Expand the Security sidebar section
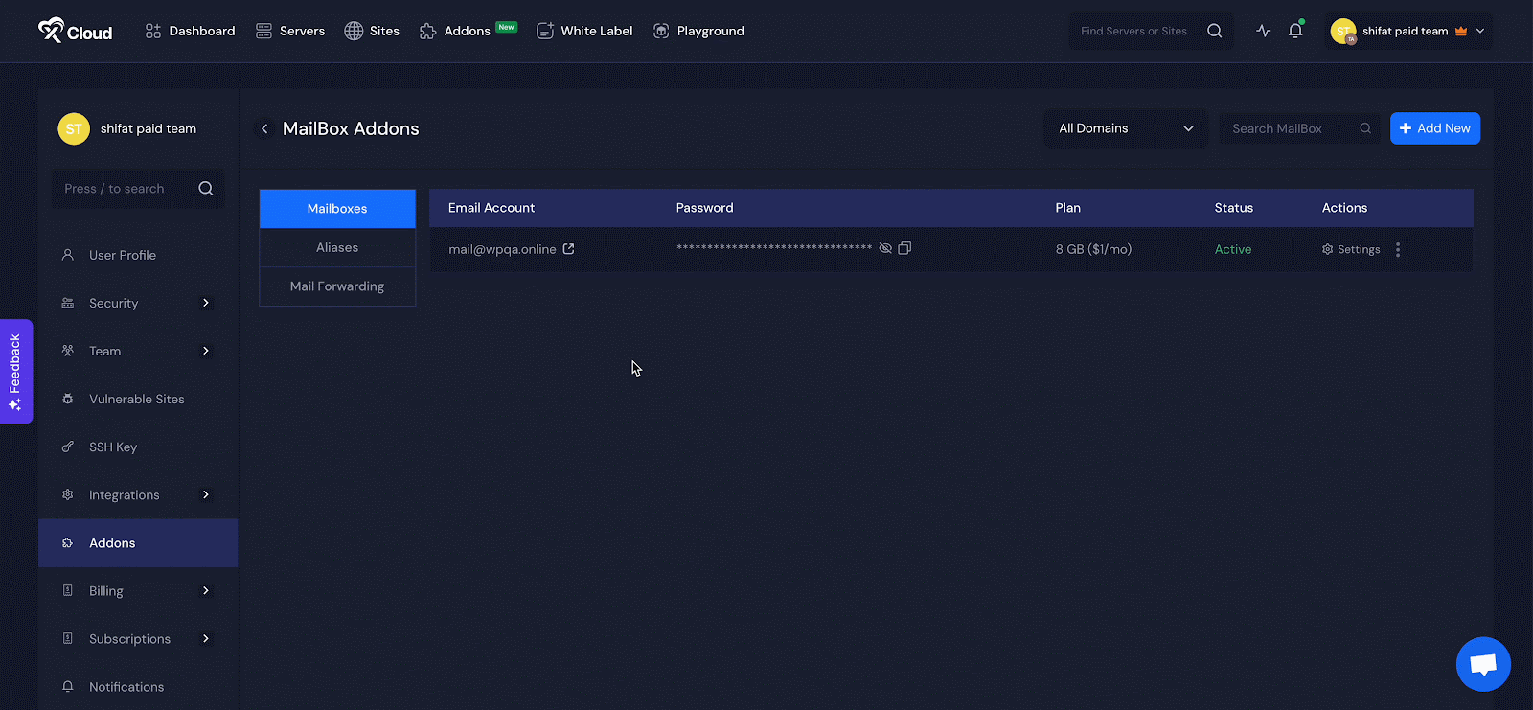Viewport: 1533px width, 710px height. coord(205,303)
